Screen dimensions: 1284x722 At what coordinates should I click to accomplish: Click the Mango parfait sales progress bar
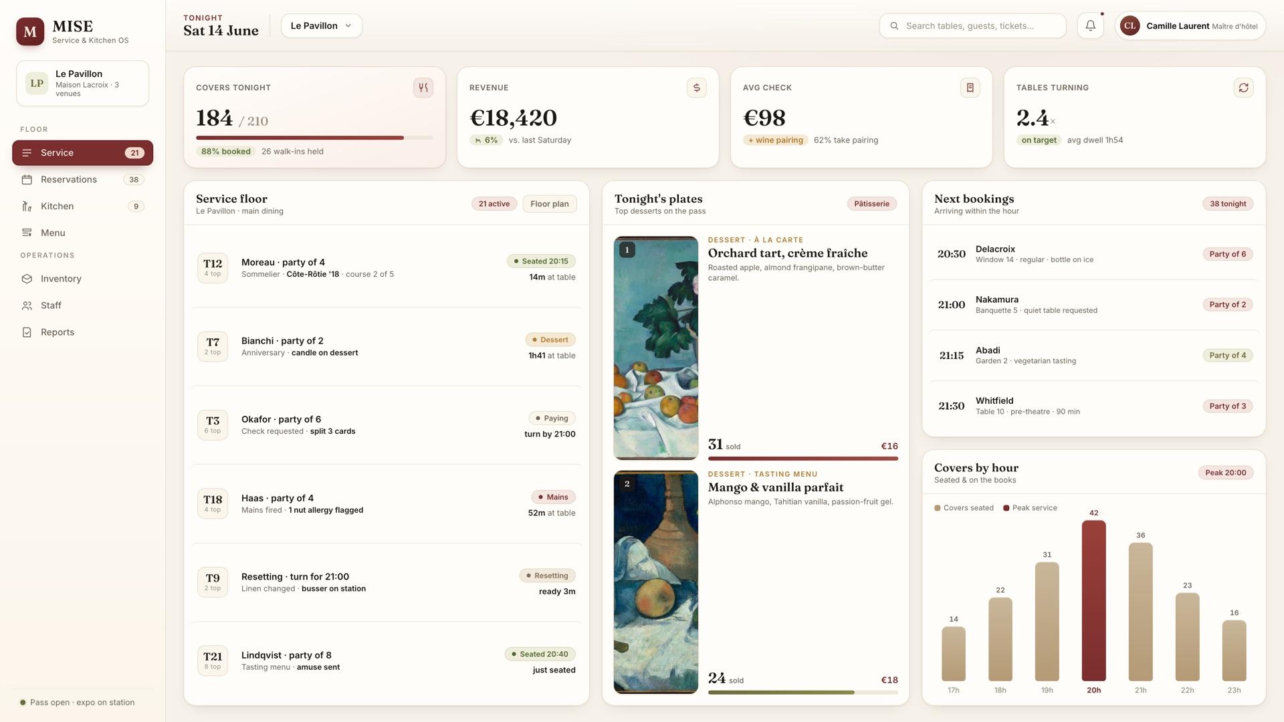coord(803,693)
